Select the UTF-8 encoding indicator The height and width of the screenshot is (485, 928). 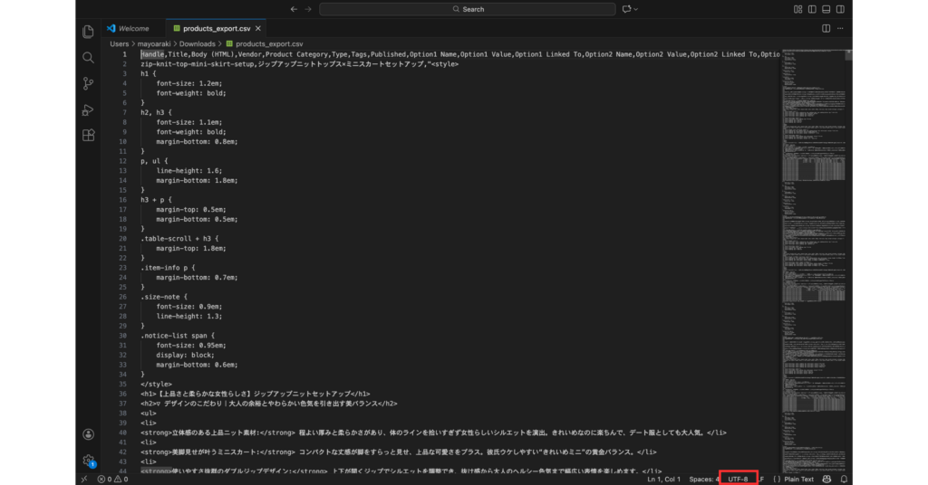coord(738,479)
